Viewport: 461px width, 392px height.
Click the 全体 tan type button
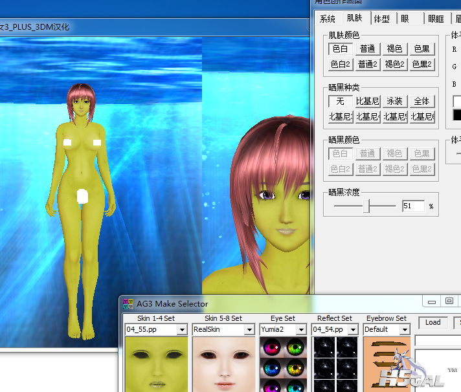pyautogui.click(x=422, y=101)
